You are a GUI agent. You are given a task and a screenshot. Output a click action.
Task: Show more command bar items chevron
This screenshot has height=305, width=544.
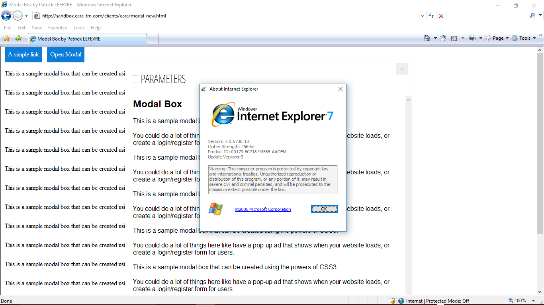[x=541, y=35]
